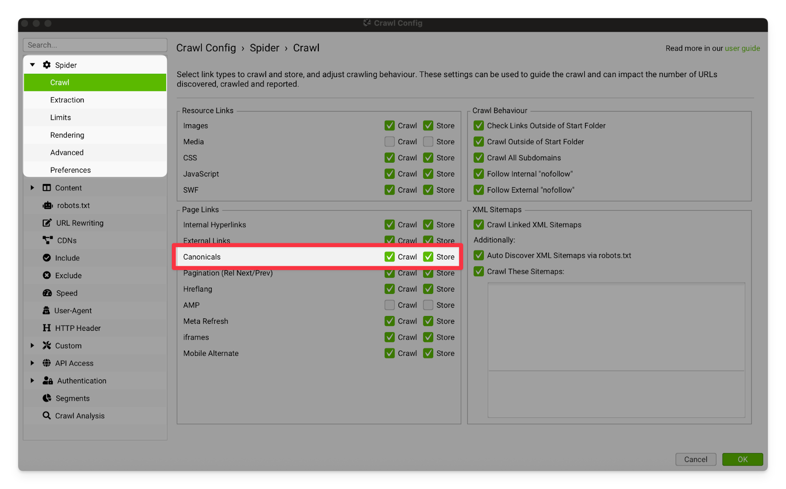This screenshot has height=489, width=786.
Task: Click the robots.txt robot icon
Action: pyautogui.click(x=47, y=205)
